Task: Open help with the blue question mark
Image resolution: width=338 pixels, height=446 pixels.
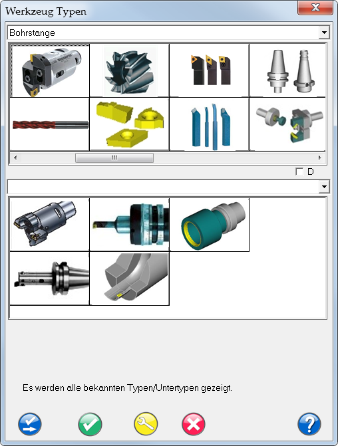Action: click(x=309, y=424)
